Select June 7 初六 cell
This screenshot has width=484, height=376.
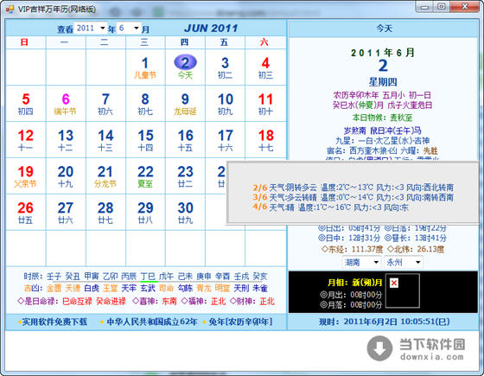pyautogui.click(x=105, y=104)
